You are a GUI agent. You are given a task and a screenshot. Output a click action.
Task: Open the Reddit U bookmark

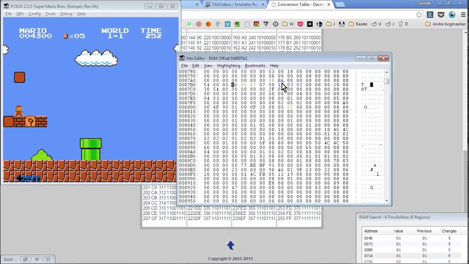[x=376, y=24]
